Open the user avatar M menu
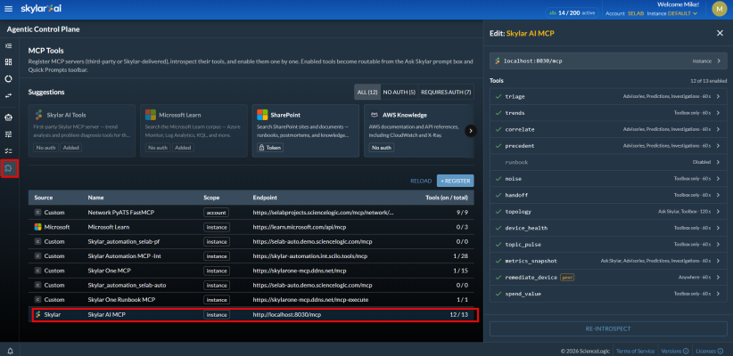This screenshot has width=733, height=356. (x=719, y=8)
